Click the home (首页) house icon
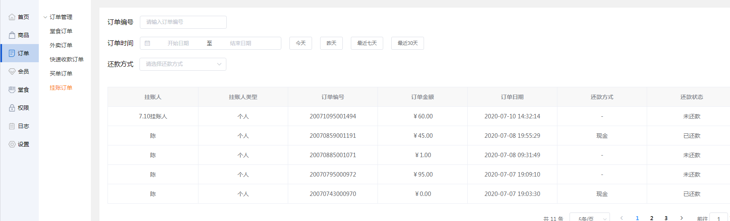730x221 pixels. pos(12,17)
